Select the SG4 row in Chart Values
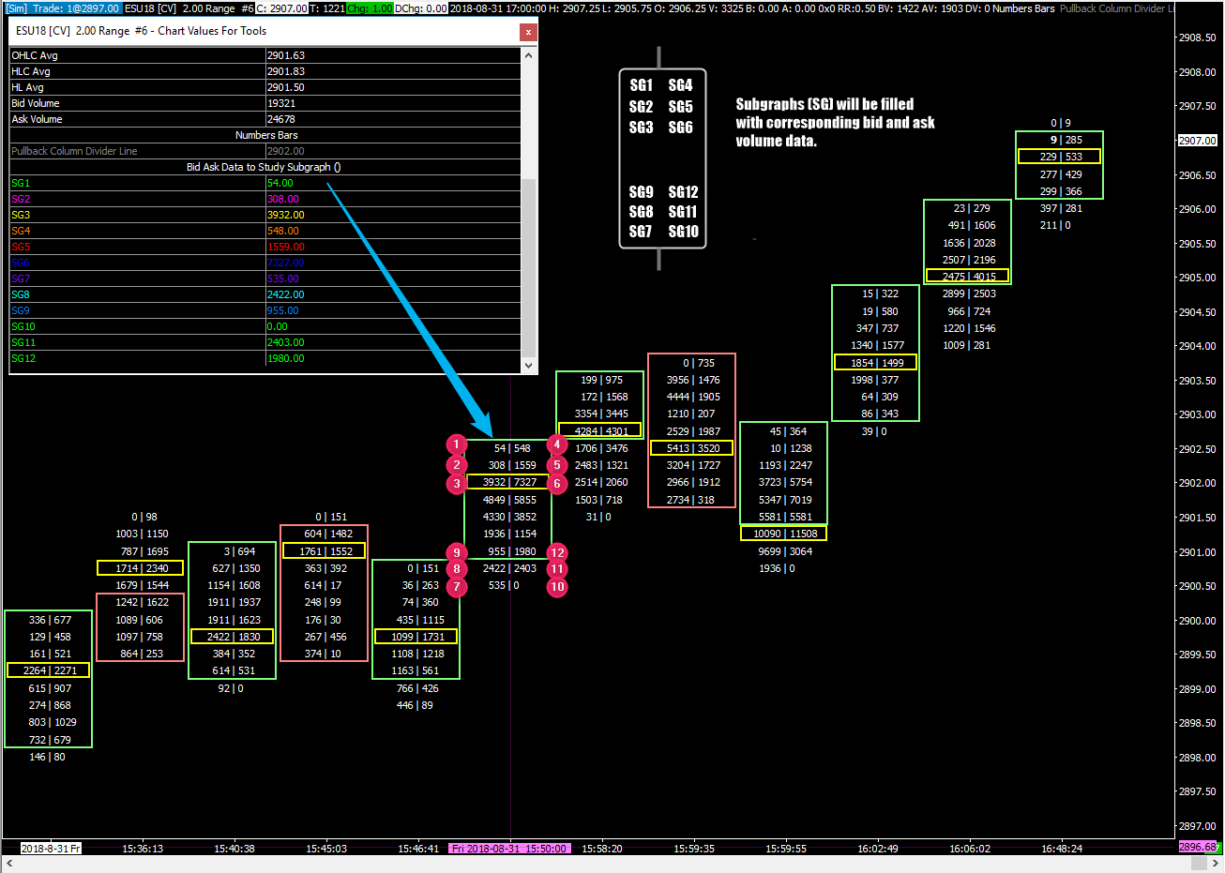The height and width of the screenshot is (873, 1225). coord(265,231)
